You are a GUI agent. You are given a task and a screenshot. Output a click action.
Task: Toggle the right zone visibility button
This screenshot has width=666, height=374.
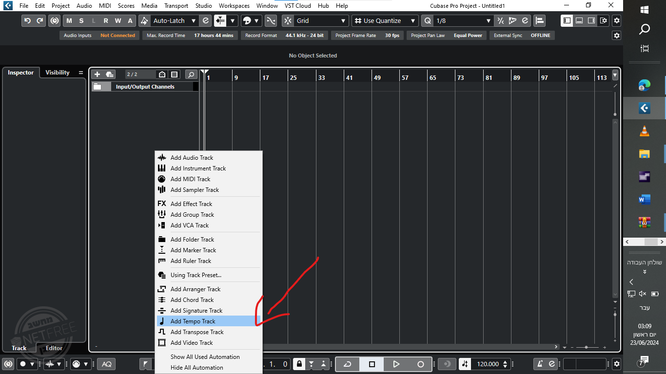pyautogui.click(x=591, y=21)
